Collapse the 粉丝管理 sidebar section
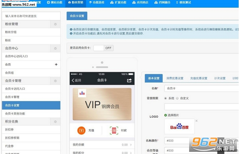Viewport: 239px width, 154px height. pos(55,24)
